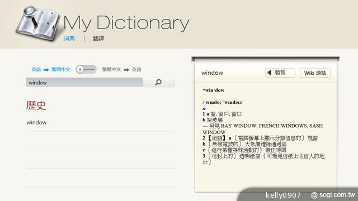358x201 pixels.
Task: Open the window entry in history
Action: pyautogui.click(x=36, y=122)
